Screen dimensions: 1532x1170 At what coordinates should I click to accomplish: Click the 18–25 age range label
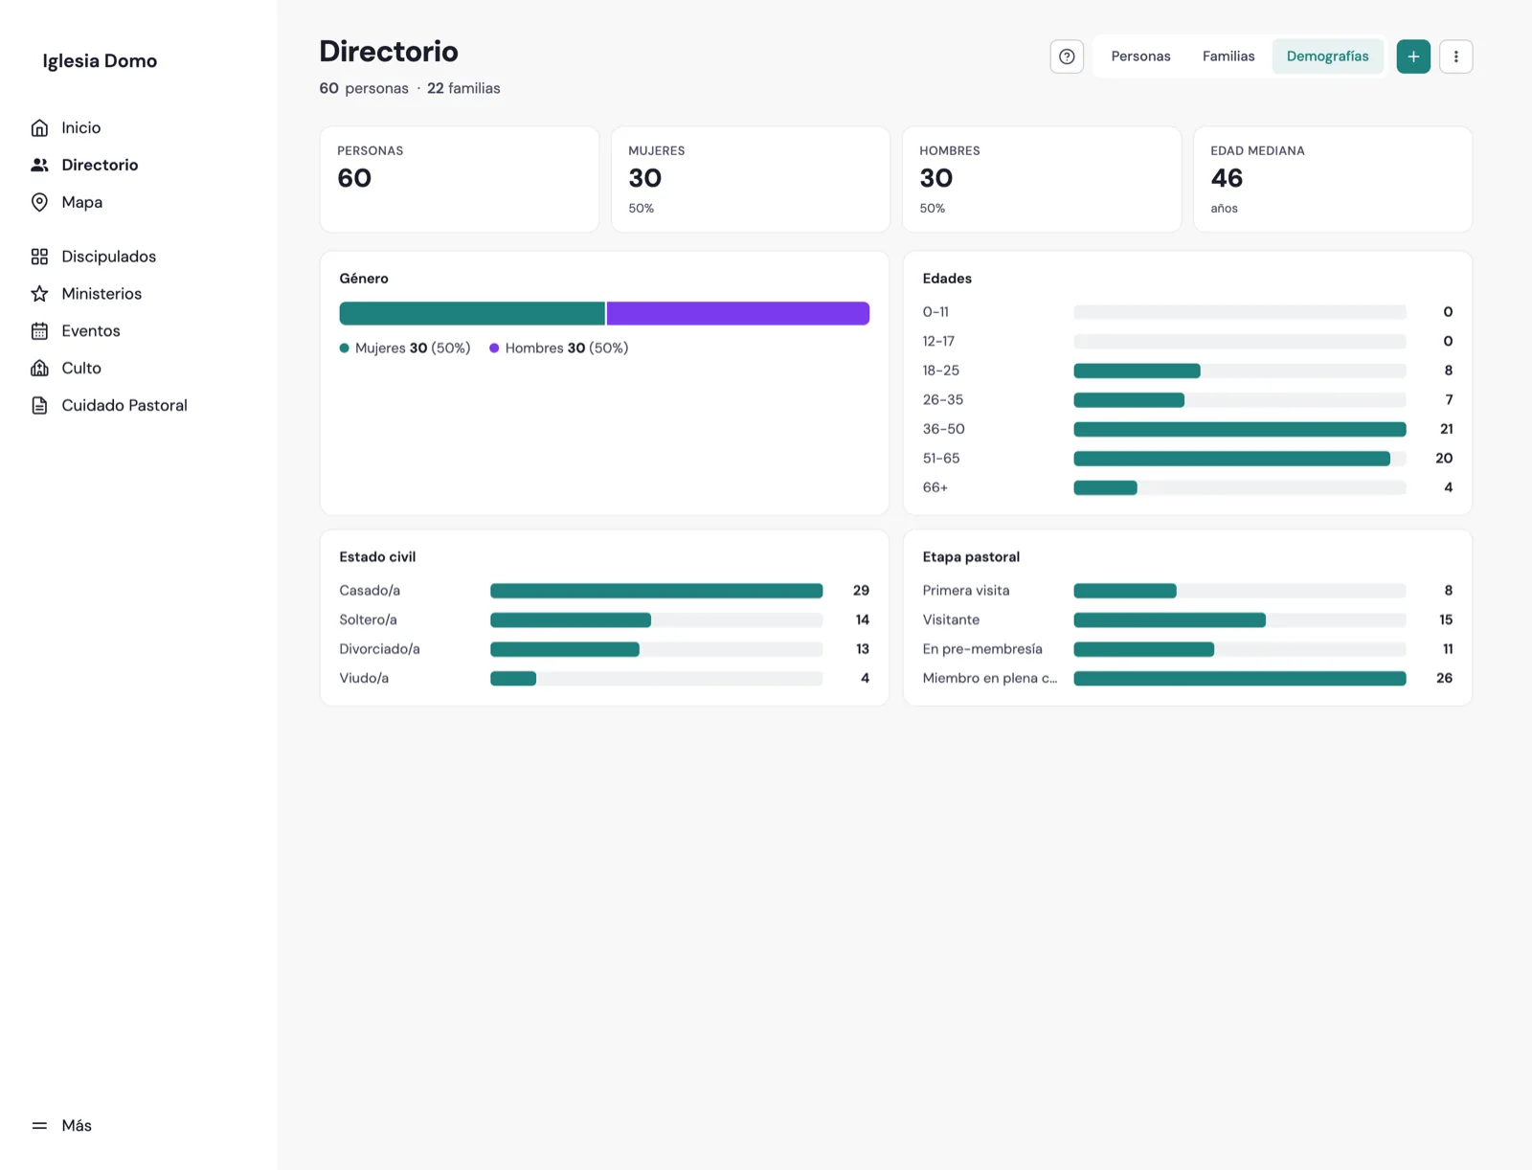tap(941, 371)
